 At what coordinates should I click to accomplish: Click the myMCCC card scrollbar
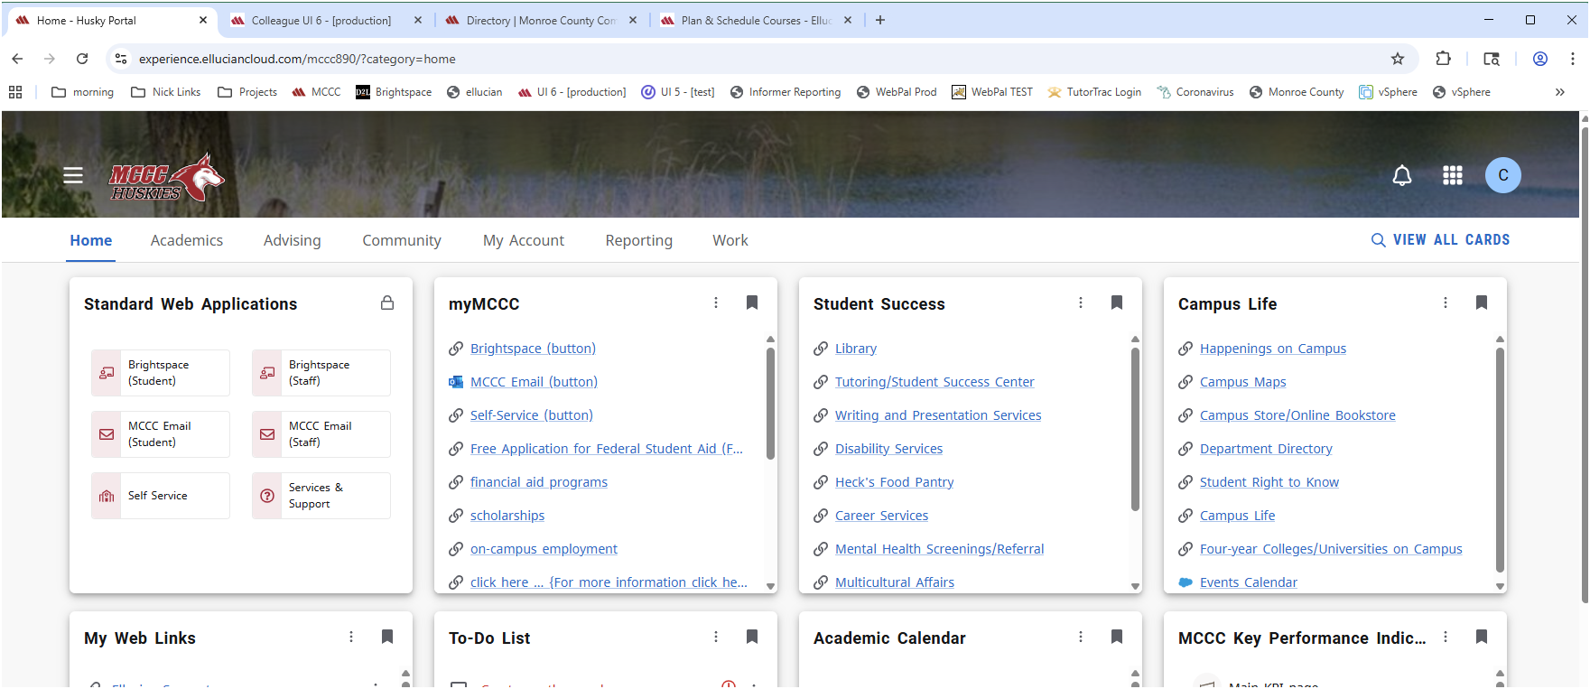tap(770, 404)
